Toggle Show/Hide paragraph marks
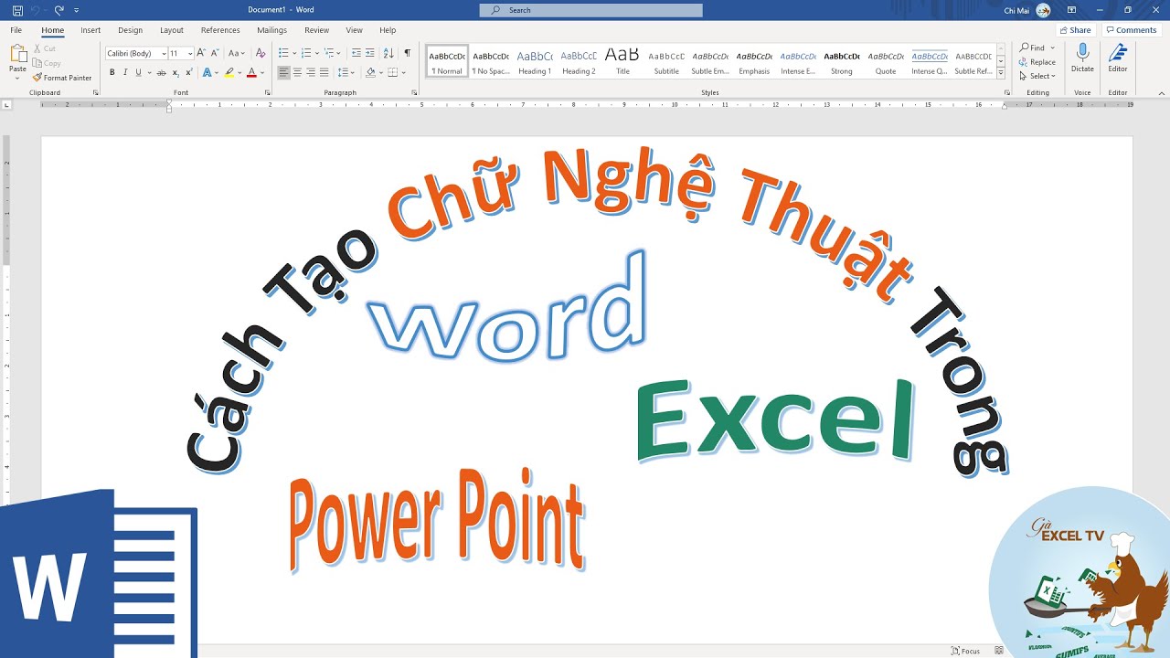 pos(407,53)
